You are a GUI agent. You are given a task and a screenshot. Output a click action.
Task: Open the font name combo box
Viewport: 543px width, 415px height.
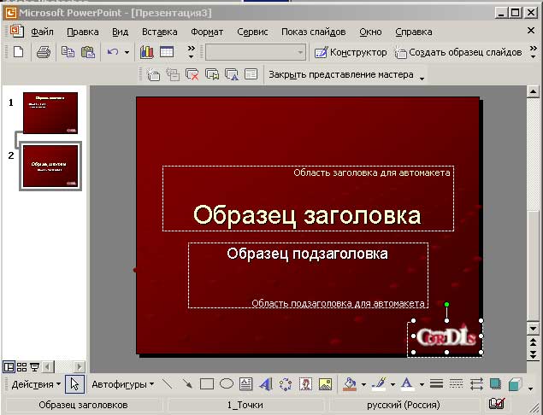[255, 52]
